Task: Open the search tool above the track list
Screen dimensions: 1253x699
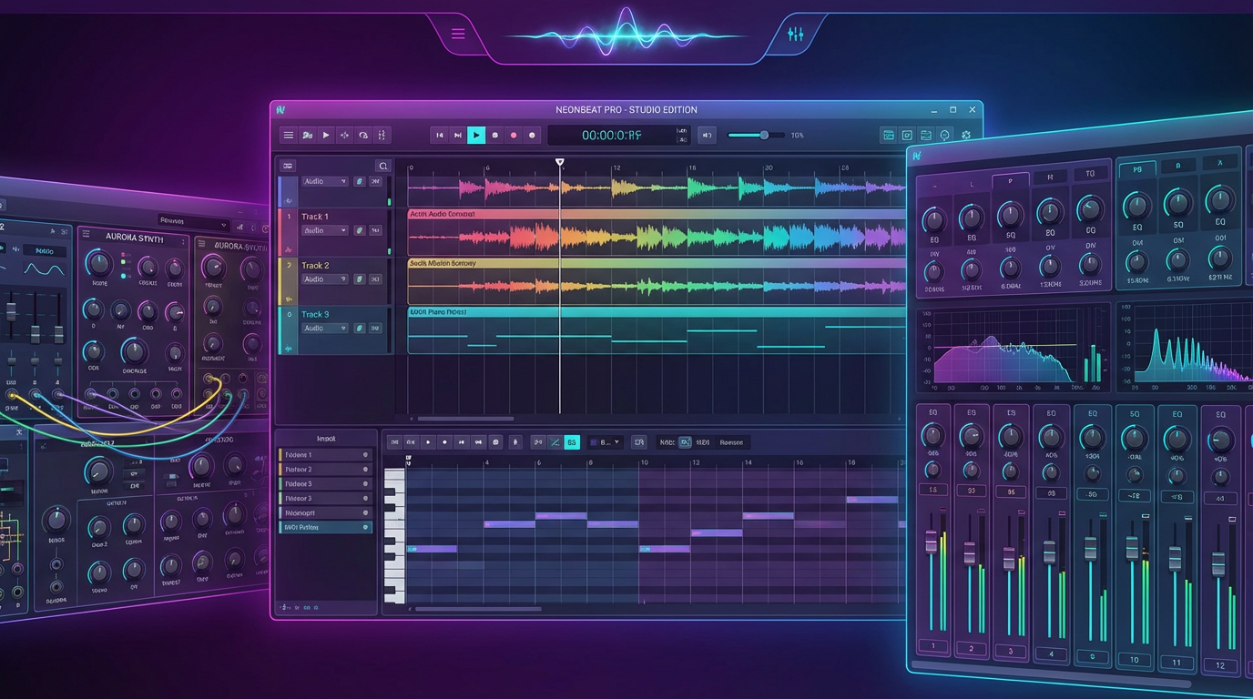Action: [x=382, y=166]
